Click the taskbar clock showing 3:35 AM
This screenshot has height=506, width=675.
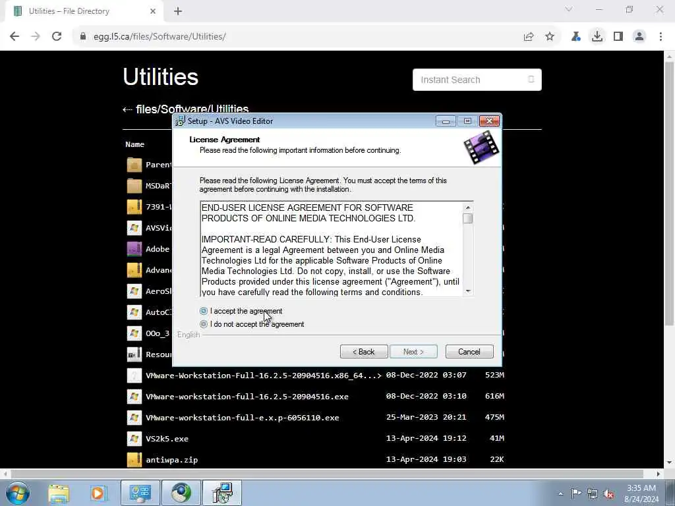[641, 493]
